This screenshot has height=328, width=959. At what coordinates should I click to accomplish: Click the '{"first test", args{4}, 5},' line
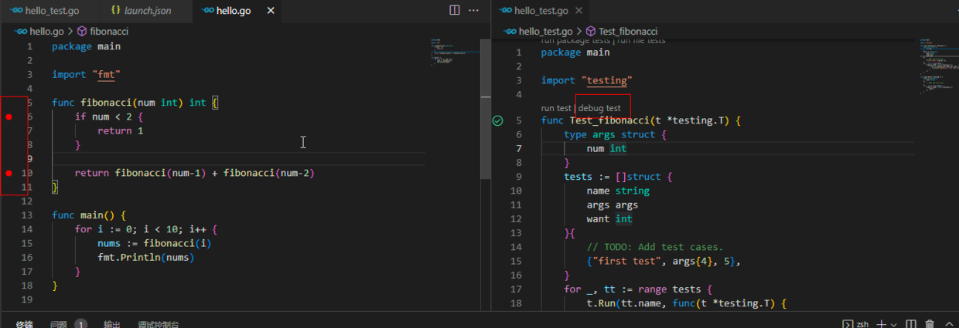[x=663, y=261]
